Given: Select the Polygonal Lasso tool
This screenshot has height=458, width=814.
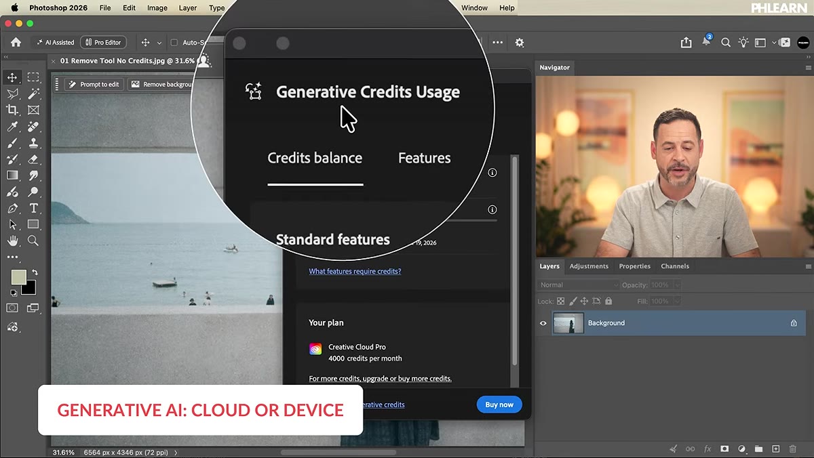Looking at the screenshot, I should 12,93.
